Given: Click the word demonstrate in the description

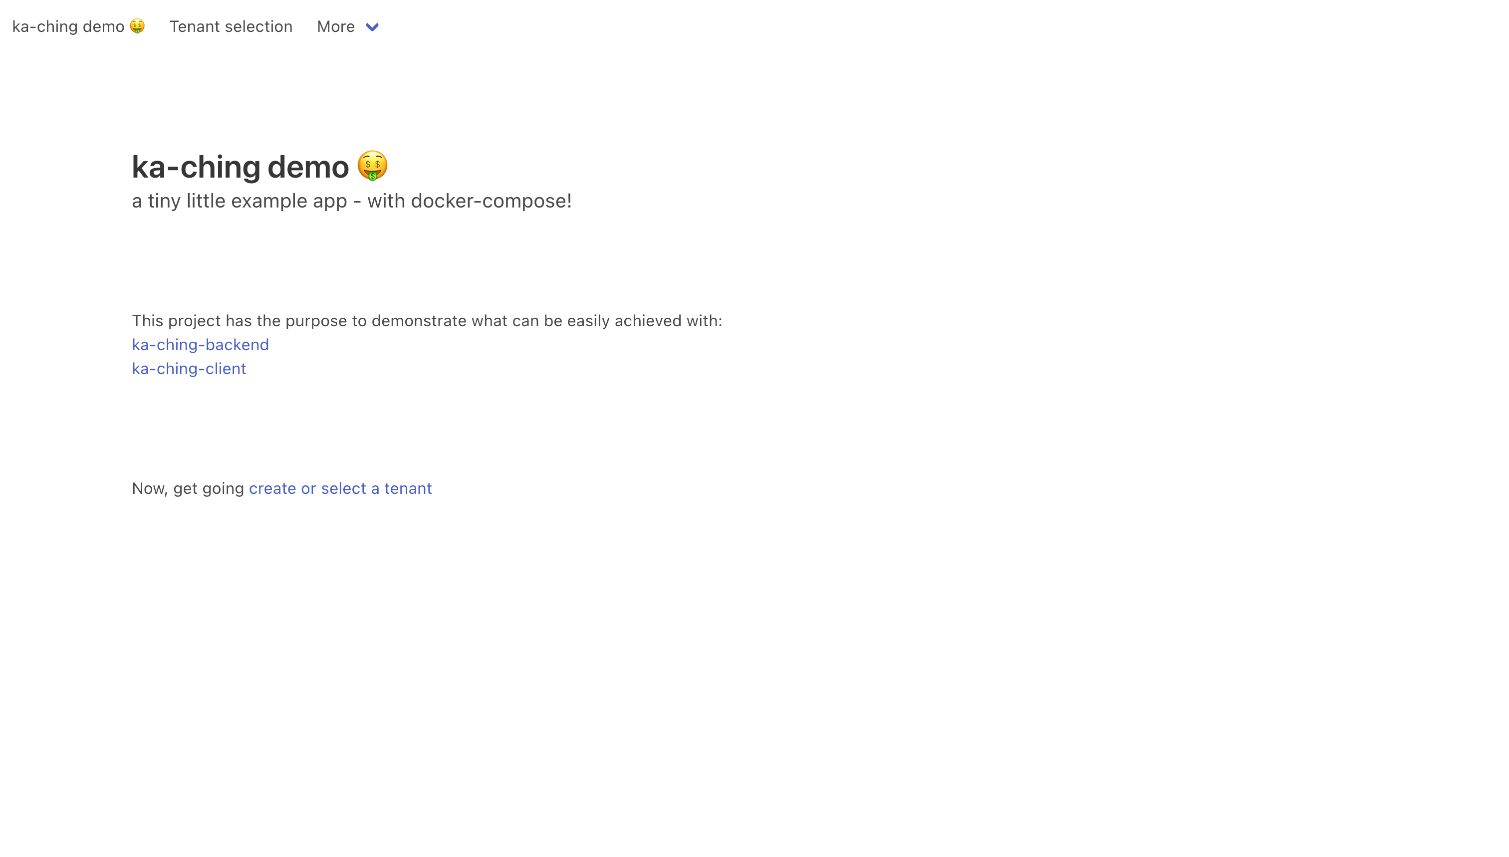Looking at the screenshot, I should click(x=419, y=321).
